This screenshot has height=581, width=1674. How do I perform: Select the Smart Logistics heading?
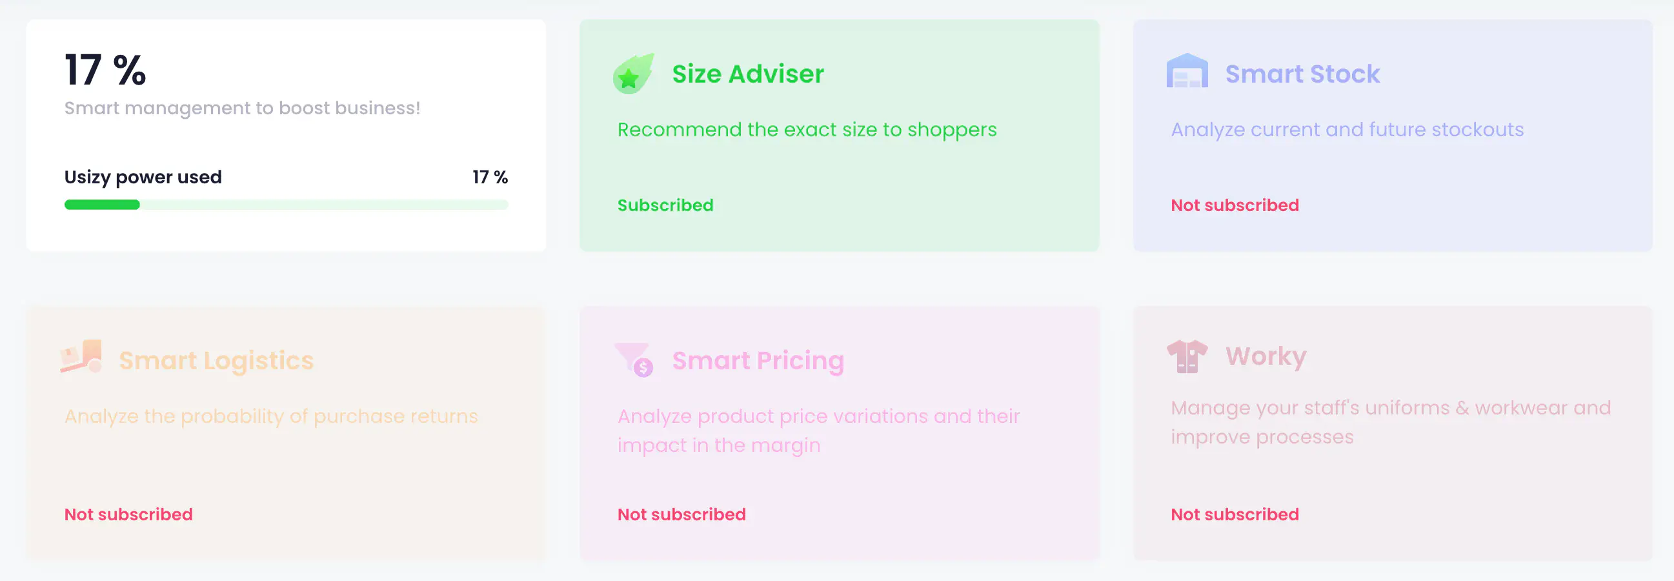click(216, 361)
